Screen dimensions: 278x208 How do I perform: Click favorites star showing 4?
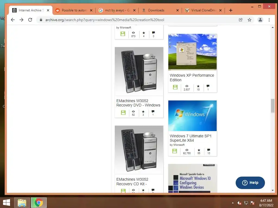(x=144, y=33)
